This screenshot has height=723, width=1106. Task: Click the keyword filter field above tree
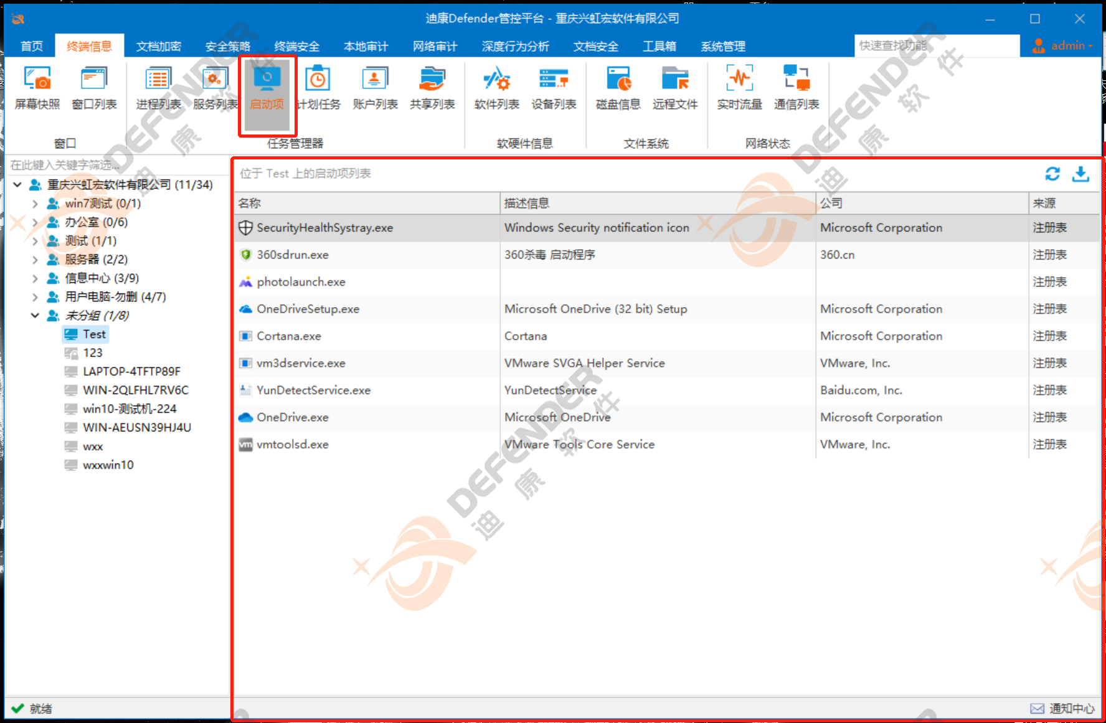pos(117,165)
